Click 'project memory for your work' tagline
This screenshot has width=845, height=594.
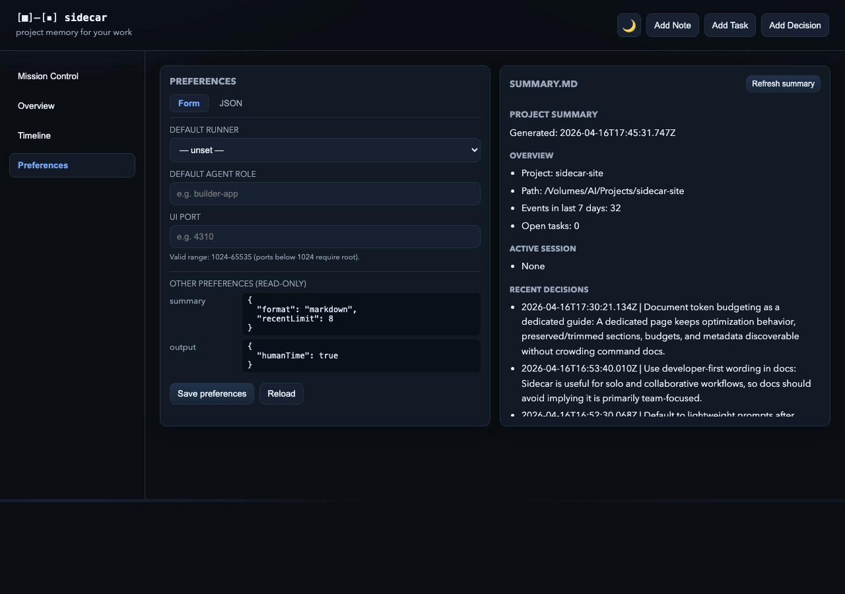point(74,32)
